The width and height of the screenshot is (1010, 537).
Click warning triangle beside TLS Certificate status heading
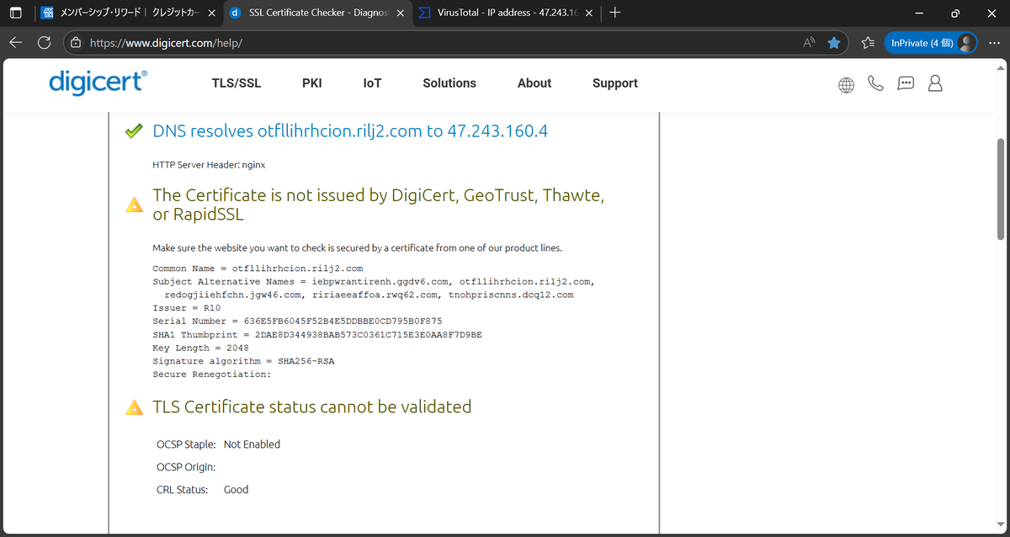pos(134,407)
